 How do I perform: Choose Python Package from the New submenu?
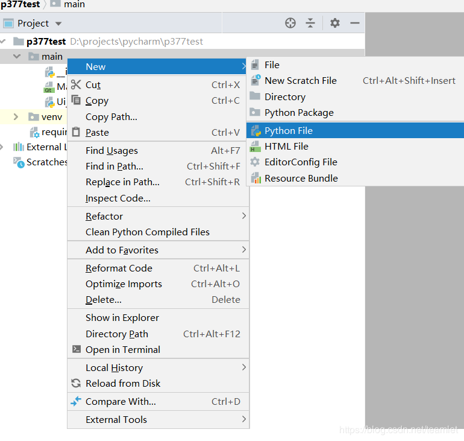point(298,113)
